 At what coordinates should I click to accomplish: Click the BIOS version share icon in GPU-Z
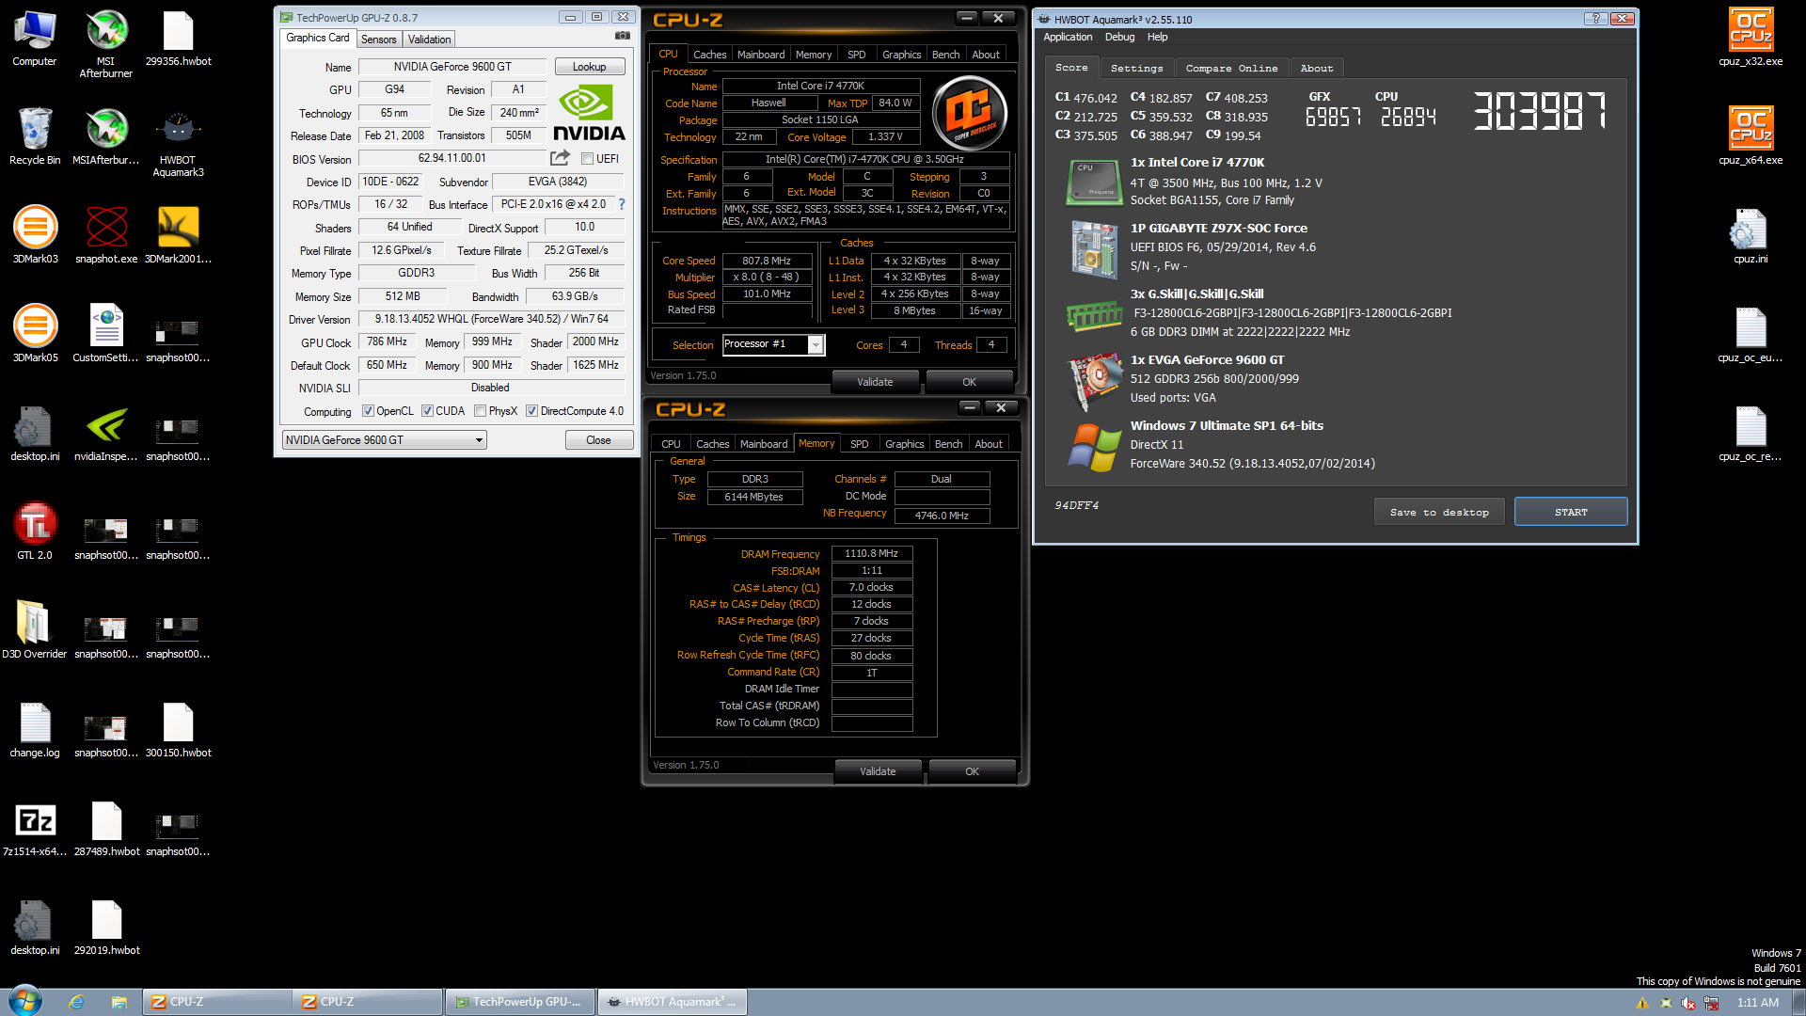(561, 158)
